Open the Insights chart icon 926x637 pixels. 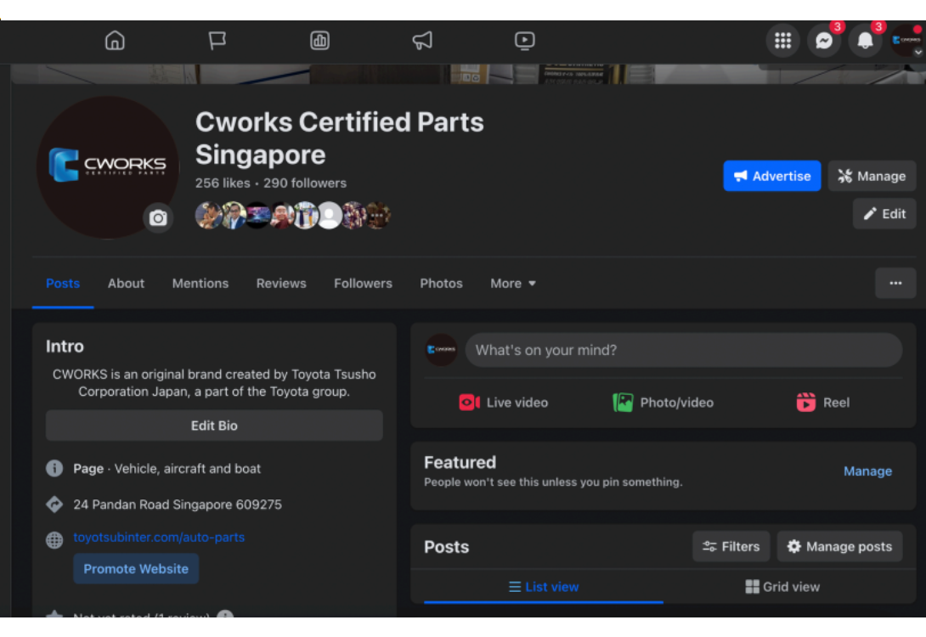[319, 41]
